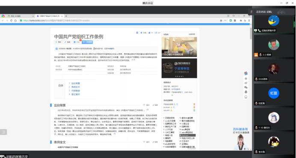The image size is (296, 158).
Task: Select the 1-10 participant video tile
Action: click(x=273, y=119)
